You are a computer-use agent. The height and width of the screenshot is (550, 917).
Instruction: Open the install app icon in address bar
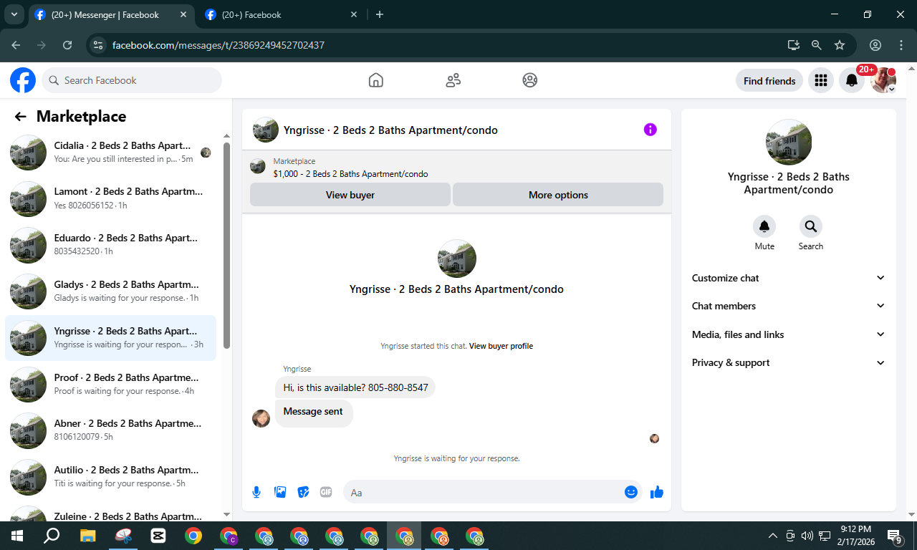[793, 44]
